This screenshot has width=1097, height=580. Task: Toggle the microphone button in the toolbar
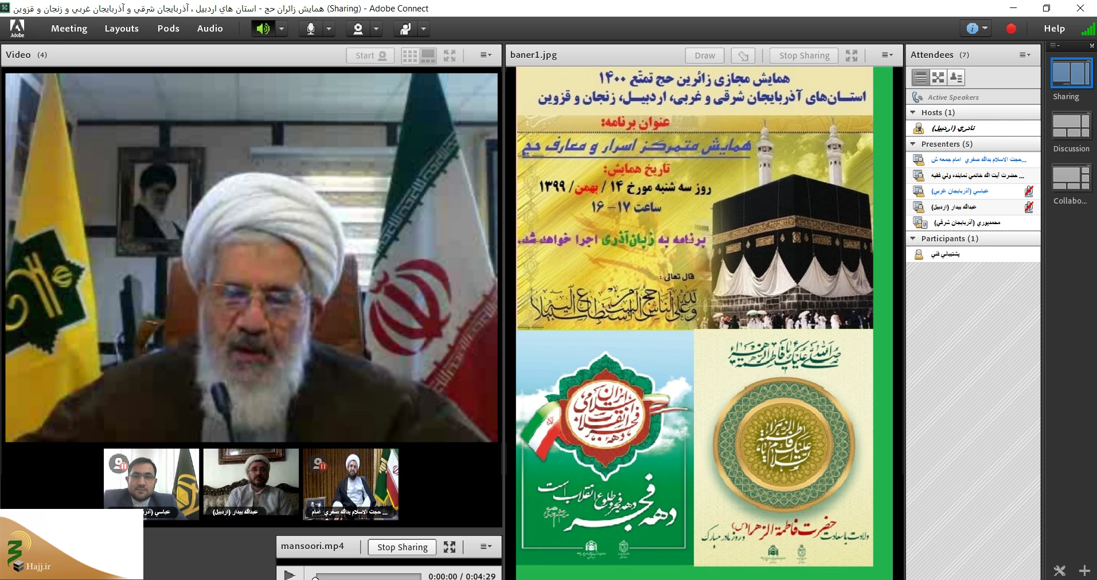point(310,29)
